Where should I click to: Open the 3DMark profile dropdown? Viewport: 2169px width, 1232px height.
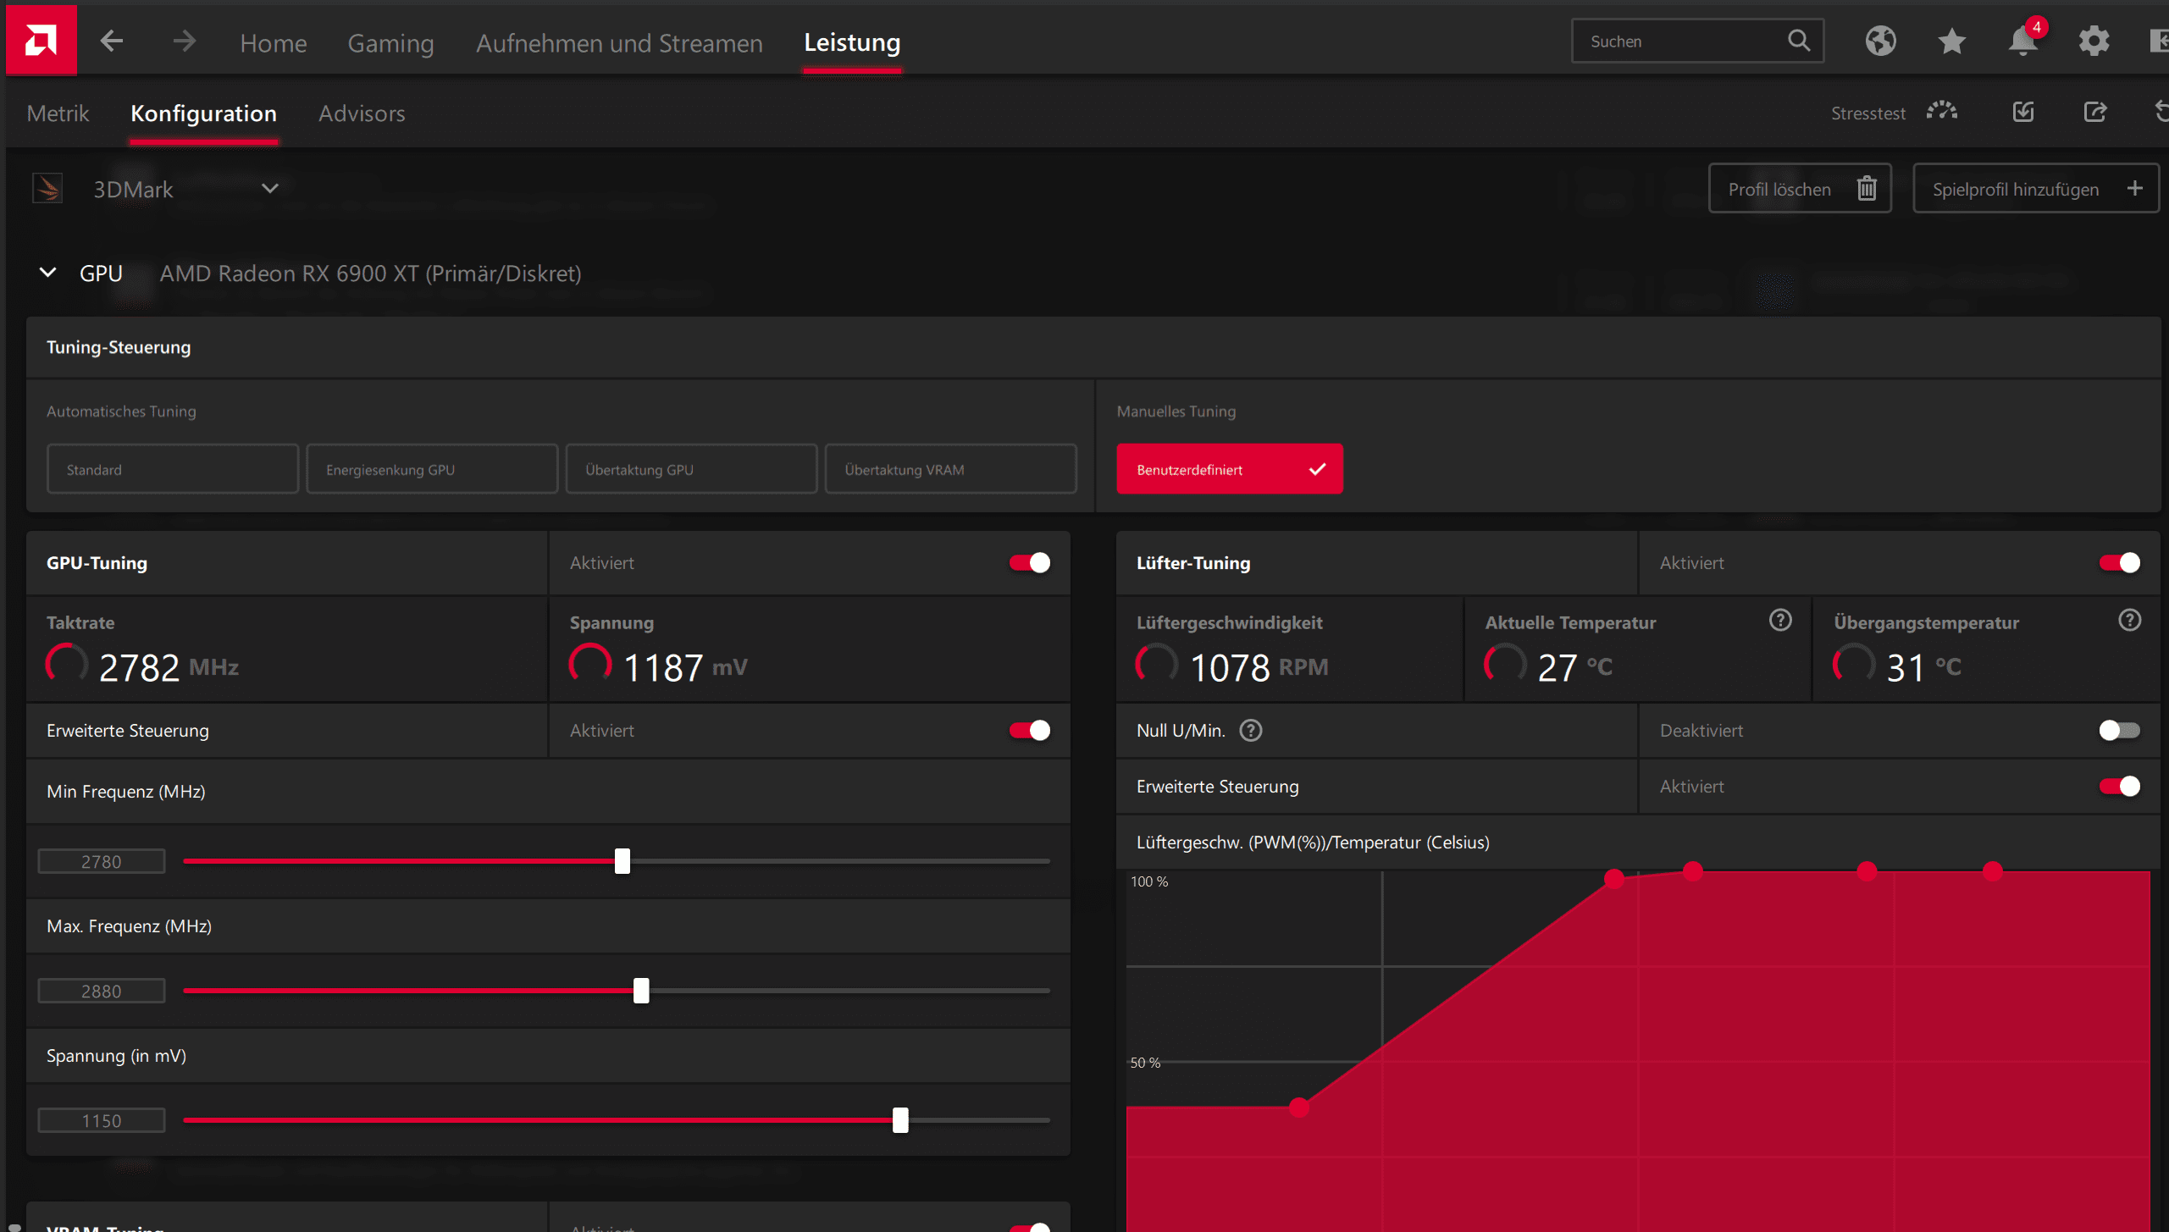[x=269, y=188]
